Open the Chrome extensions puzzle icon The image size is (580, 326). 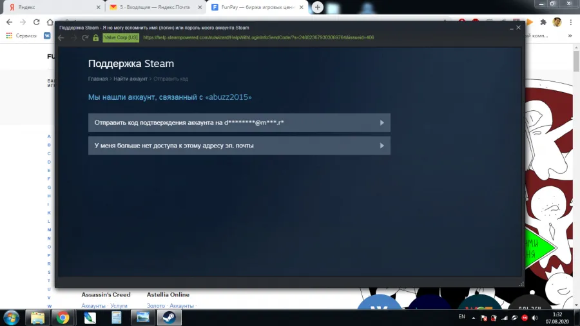click(x=543, y=22)
